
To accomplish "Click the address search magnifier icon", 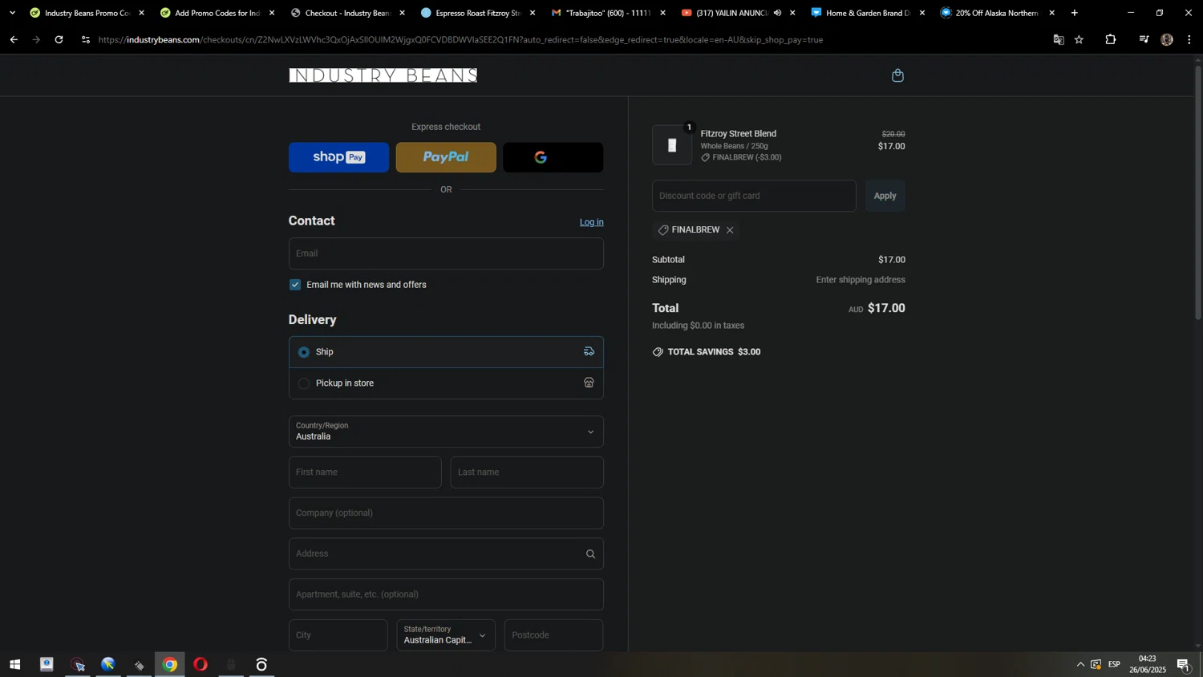I will pyautogui.click(x=590, y=554).
